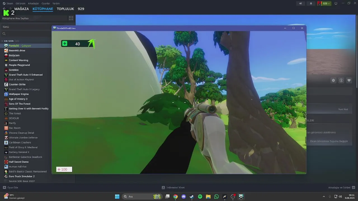The width and height of the screenshot is (358, 201).
Task: Click the Half Sword Demo icon
Action: coord(6,162)
